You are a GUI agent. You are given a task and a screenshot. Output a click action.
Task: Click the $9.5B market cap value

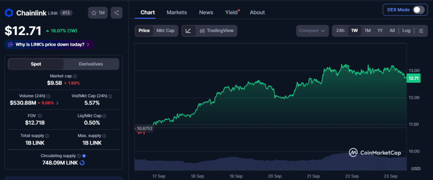pos(55,83)
